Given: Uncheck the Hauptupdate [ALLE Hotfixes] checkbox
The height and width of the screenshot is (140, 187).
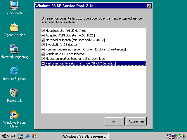Looking at the screenshot, I should 43,31.
